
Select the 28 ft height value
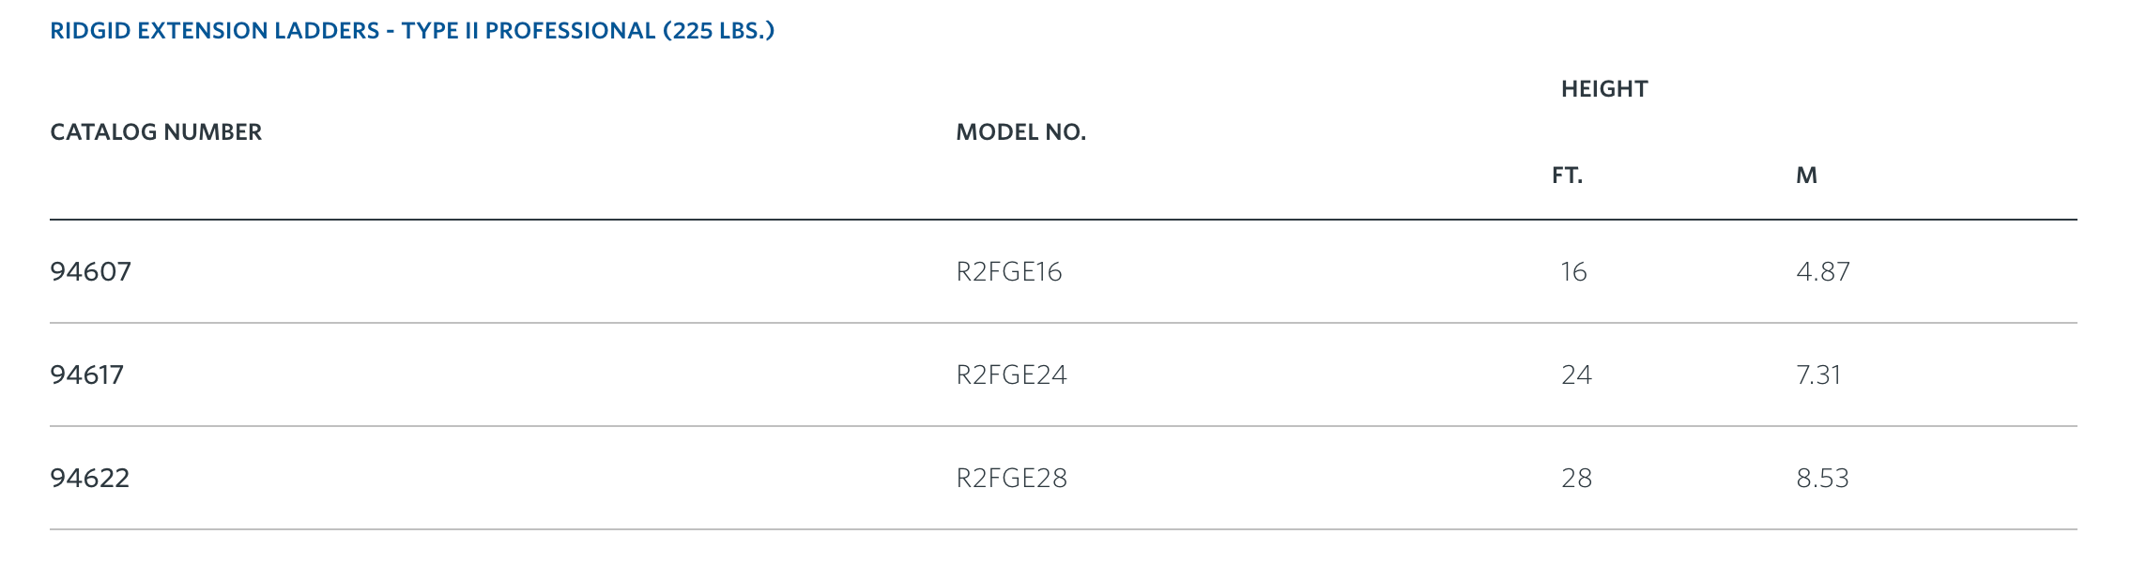tap(1577, 479)
